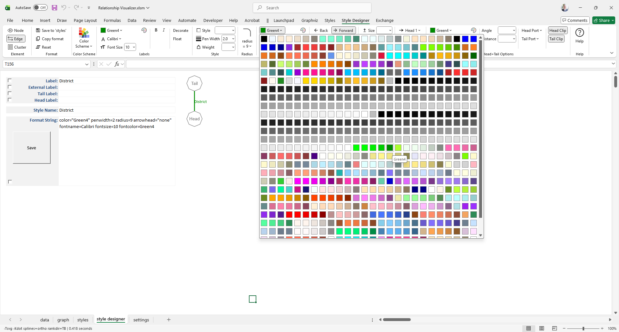Toggle Bold label formatting
Screen dimensions: 619x332
tap(156, 30)
